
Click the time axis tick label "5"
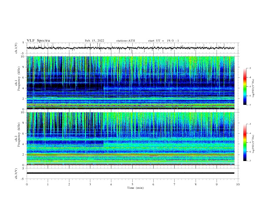coord(132,184)
